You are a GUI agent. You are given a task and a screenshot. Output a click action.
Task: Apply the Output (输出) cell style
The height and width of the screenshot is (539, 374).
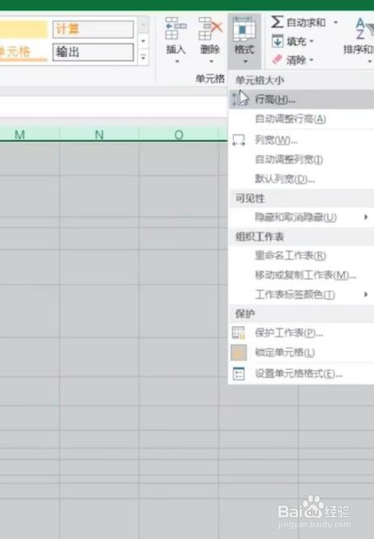point(93,52)
